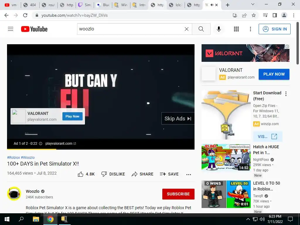The width and height of the screenshot is (300, 225).
Task: Click Play Now on the ad overlay
Action: (x=72, y=116)
